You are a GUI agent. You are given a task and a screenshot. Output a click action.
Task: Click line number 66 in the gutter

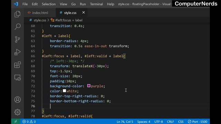click(x=33, y=56)
